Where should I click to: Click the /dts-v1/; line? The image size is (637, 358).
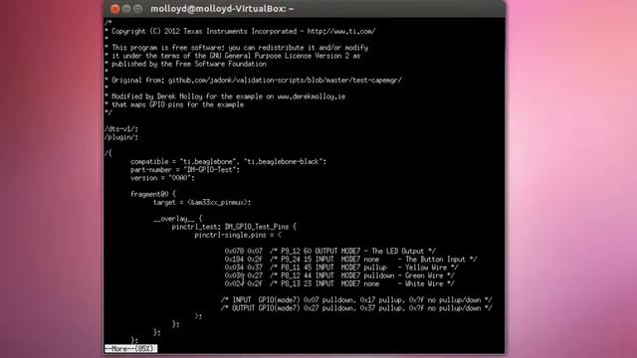click(121, 129)
